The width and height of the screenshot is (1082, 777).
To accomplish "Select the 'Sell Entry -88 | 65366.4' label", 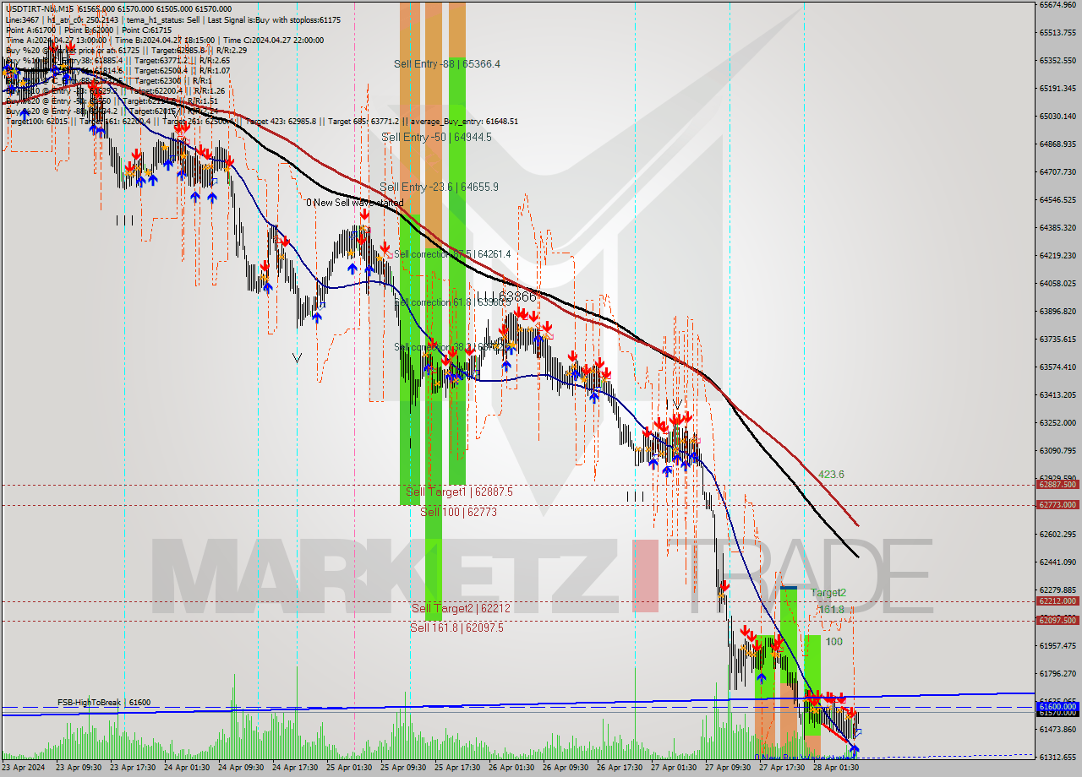I will point(446,63).
